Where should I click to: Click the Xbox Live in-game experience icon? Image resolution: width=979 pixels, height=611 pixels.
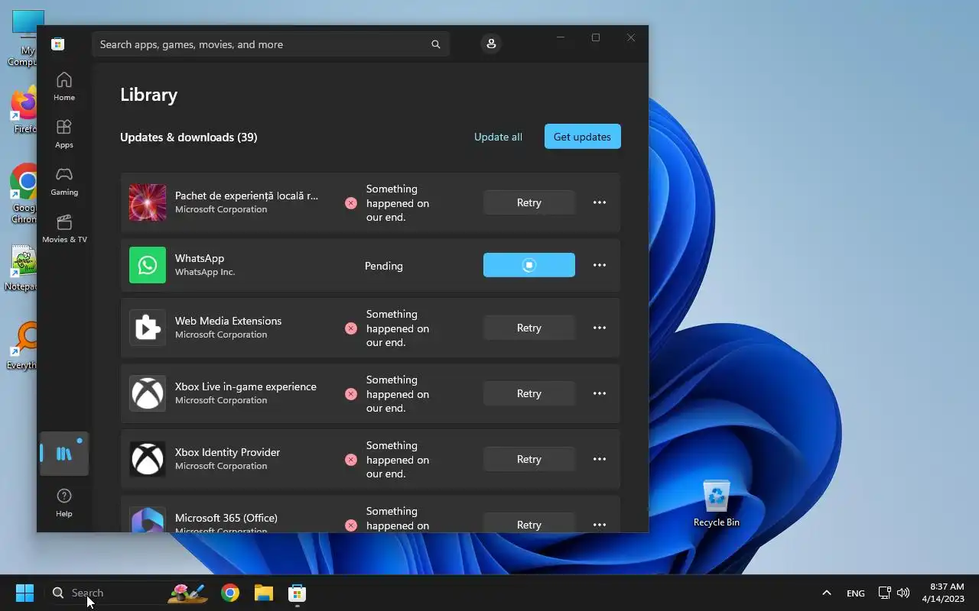point(148,393)
